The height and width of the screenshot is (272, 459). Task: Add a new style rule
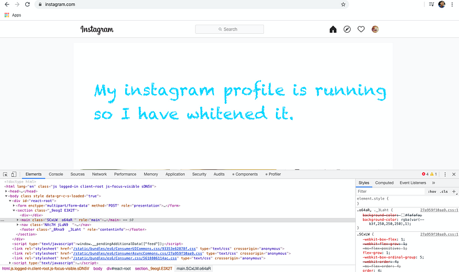[454, 192]
